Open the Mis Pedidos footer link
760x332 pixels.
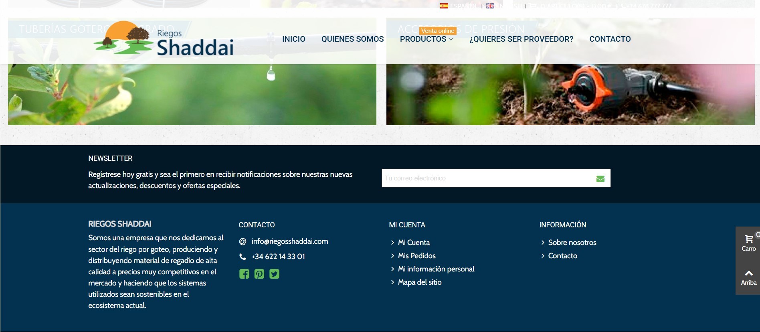[x=416, y=256]
